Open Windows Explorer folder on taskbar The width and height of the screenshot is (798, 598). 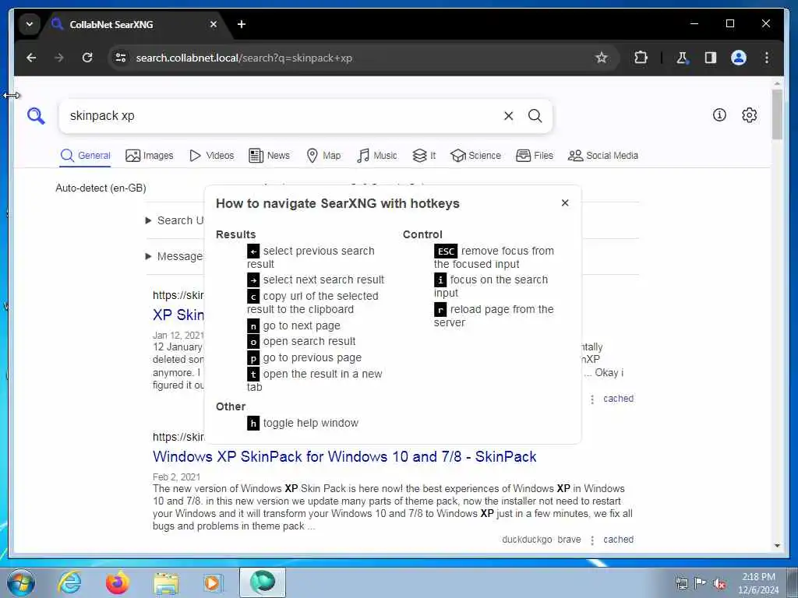click(167, 584)
